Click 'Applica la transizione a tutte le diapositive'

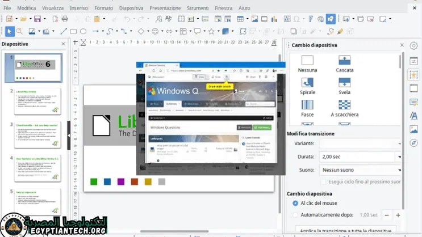(345, 230)
